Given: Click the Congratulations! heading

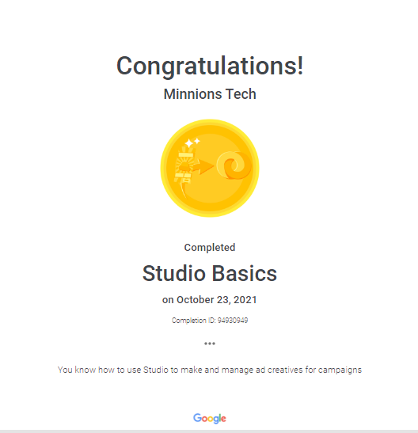Looking at the screenshot, I should pos(210,66).
